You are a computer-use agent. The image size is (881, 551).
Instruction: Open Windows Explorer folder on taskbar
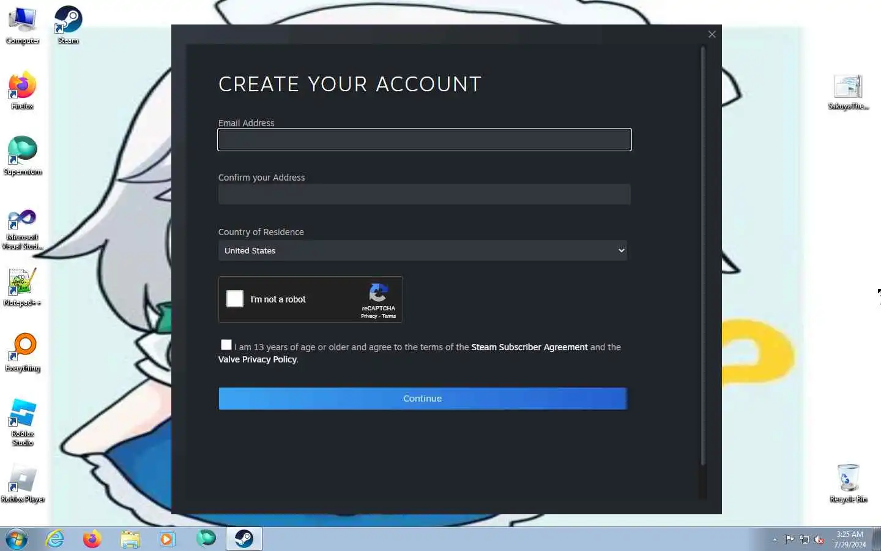coord(130,539)
